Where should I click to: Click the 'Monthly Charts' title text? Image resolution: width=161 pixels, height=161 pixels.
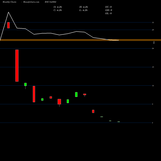click(x=9, y=2)
